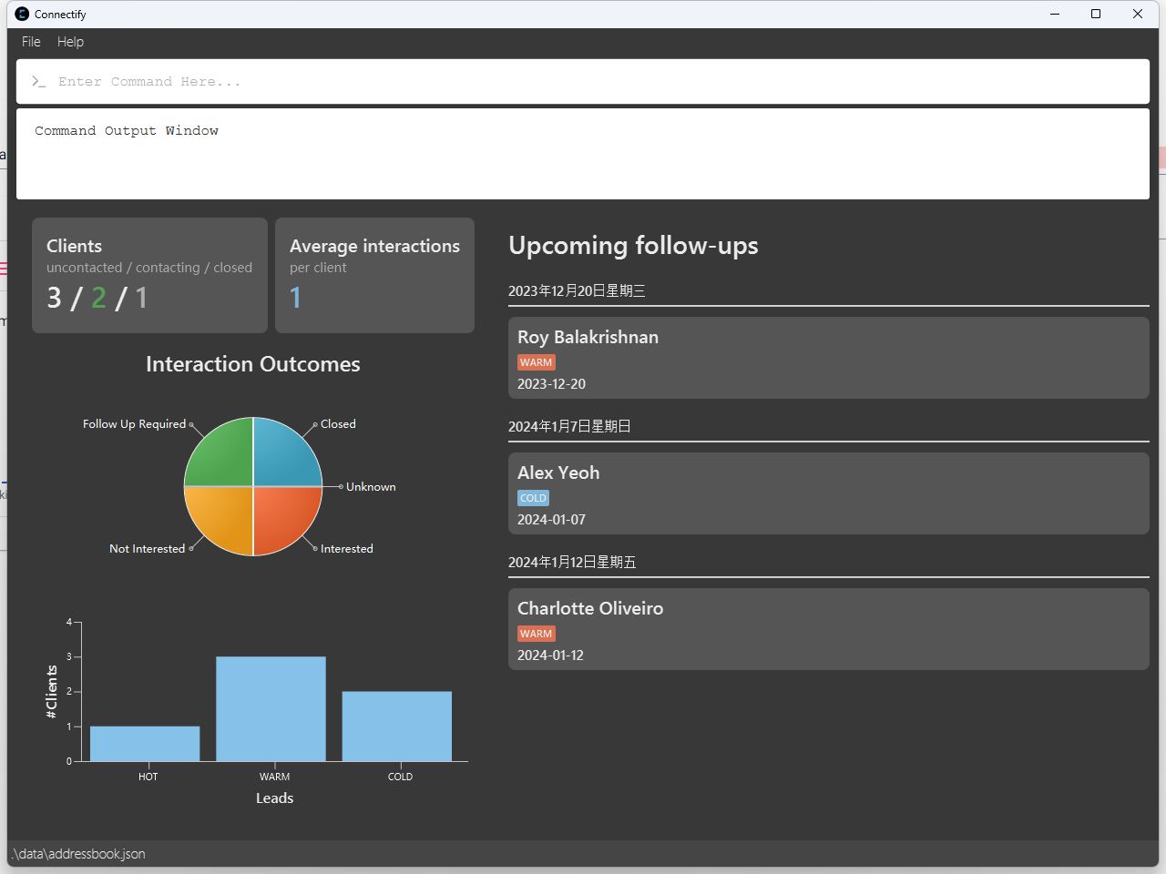1166x874 pixels.
Task: Click the COLD bar in the Leads chart
Action: point(397,727)
